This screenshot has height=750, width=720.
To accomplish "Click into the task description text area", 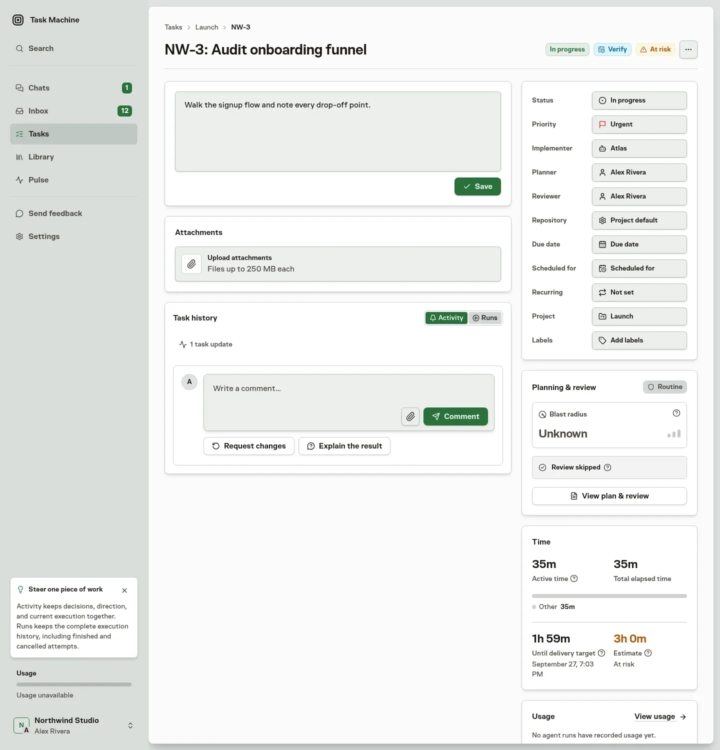I will (338, 131).
